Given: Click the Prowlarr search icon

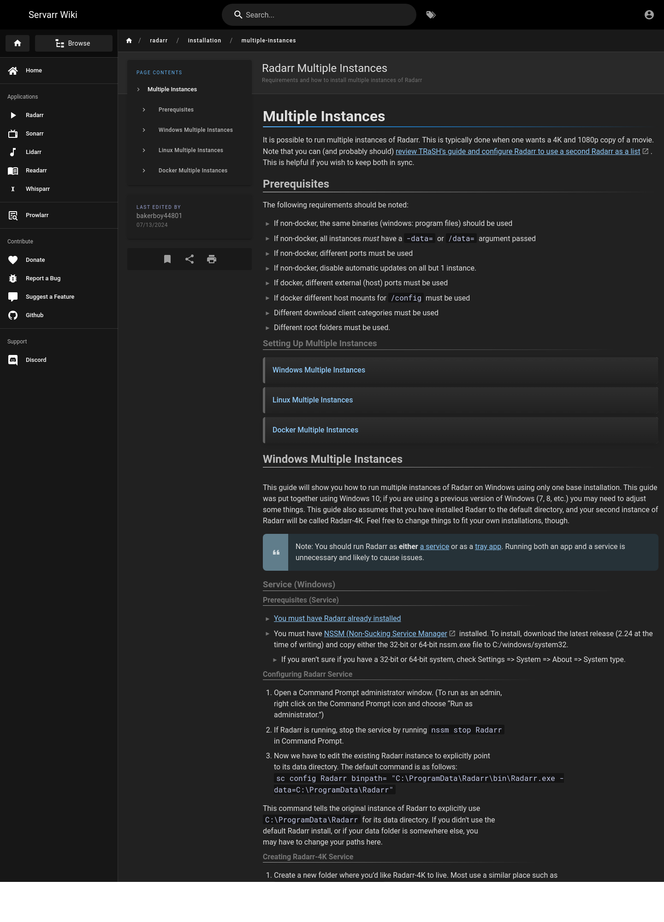Looking at the screenshot, I should pos(13,215).
